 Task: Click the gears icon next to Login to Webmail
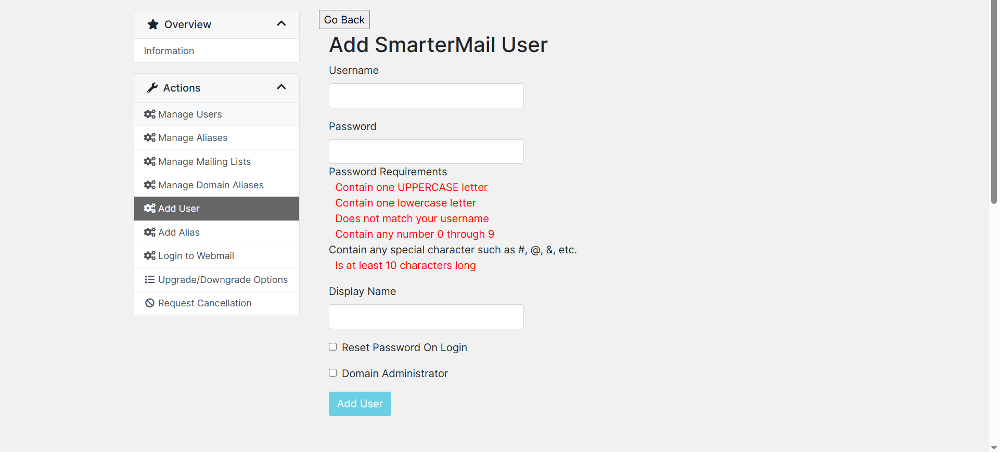point(150,255)
